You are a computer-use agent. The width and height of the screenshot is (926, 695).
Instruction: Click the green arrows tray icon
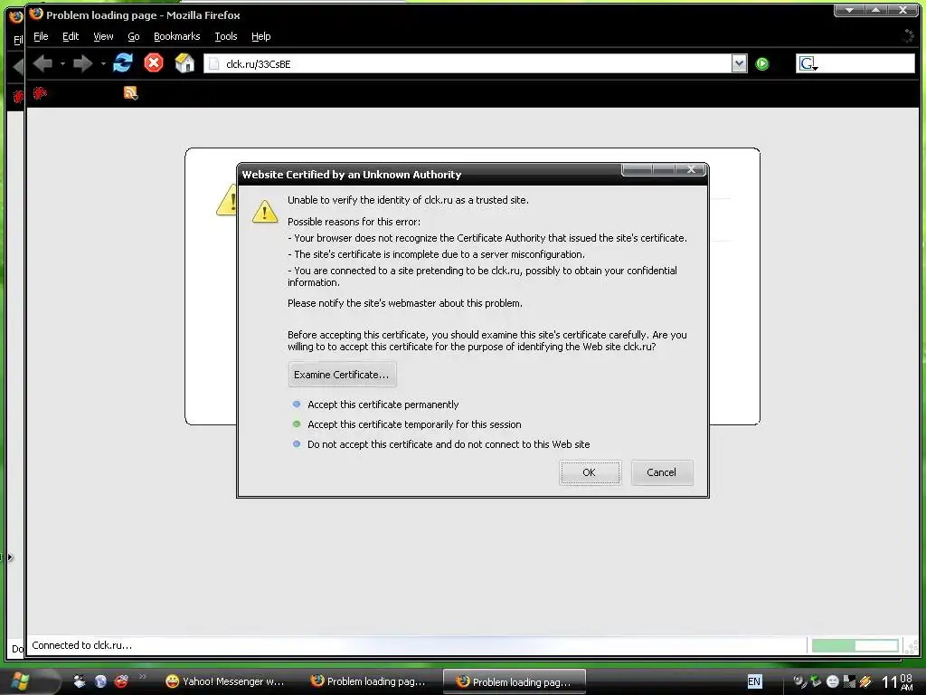coord(816,681)
